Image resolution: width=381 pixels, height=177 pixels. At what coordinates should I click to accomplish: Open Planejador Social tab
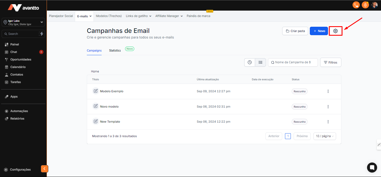coord(61,16)
